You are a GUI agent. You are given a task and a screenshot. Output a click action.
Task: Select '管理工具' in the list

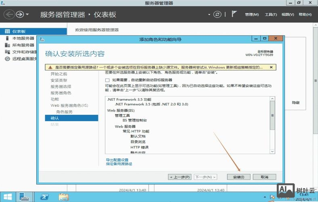pyautogui.click(x=122, y=115)
